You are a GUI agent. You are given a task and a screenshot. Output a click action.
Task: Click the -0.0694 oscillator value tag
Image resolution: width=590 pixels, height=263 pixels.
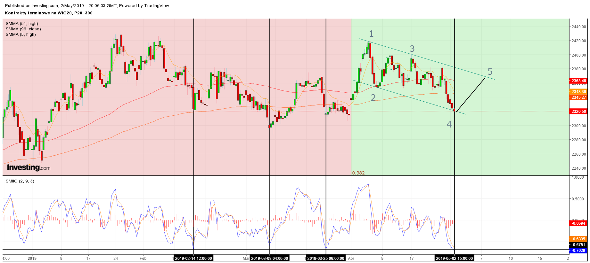pos(578,223)
